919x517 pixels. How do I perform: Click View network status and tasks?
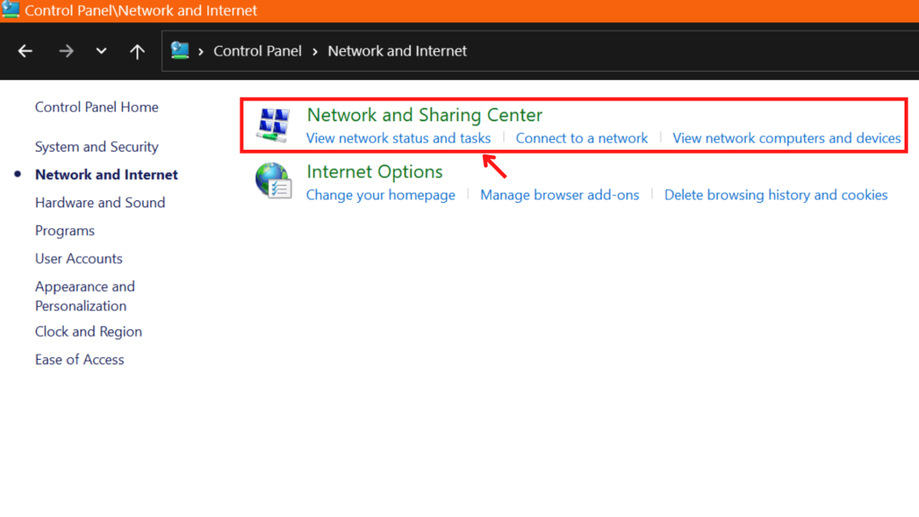coord(398,138)
